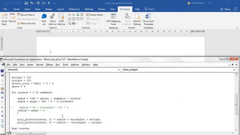This screenshot has height=135, width=240.
Task: Click the Find binoculars icon in VBA
Action: [x=2, y=93]
